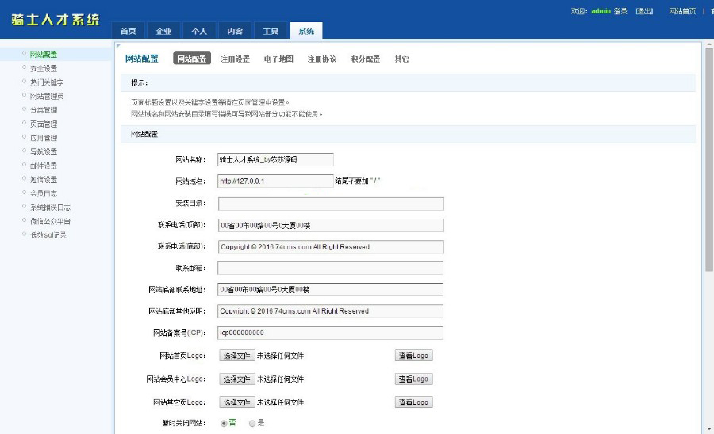Select 注册设置 sub-tab
Screen dimensions: 714x434
235,59
